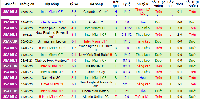The width and height of the screenshot is (200, 99).
Task: Open Philadelphia Union team page
Action: click(x=51, y=28)
